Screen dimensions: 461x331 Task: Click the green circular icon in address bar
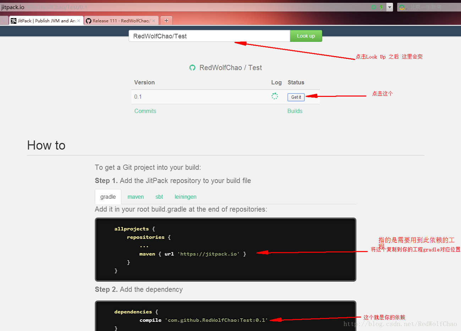pyautogui.click(x=374, y=7)
